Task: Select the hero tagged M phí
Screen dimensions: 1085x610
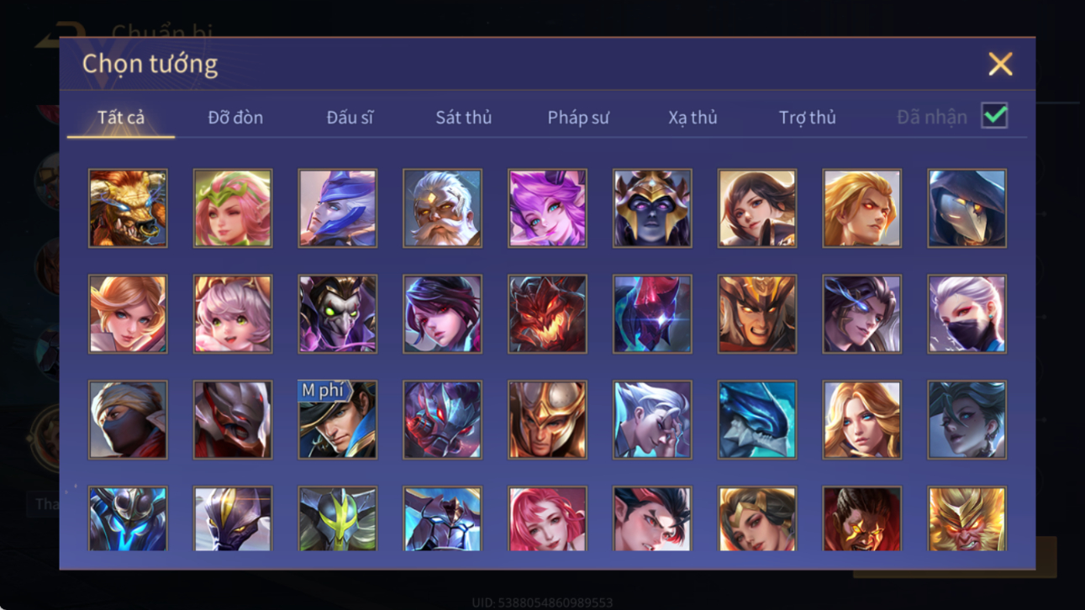Action: (x=338, y=420)
